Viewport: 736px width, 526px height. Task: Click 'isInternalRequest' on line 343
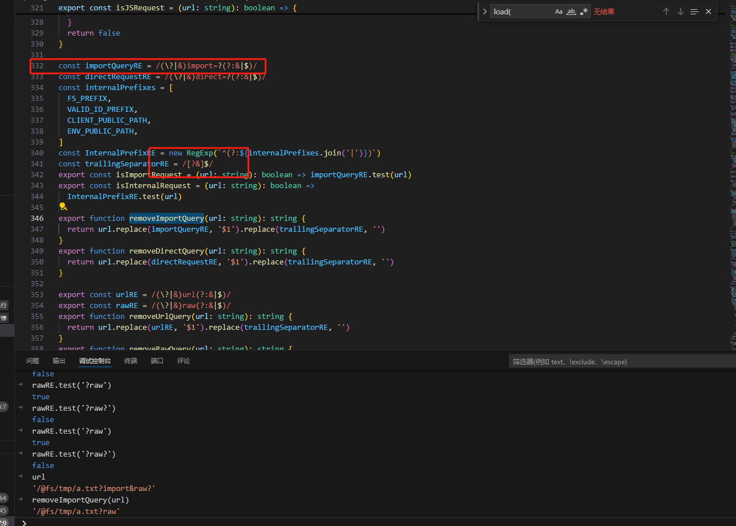(x=154, y=186)
